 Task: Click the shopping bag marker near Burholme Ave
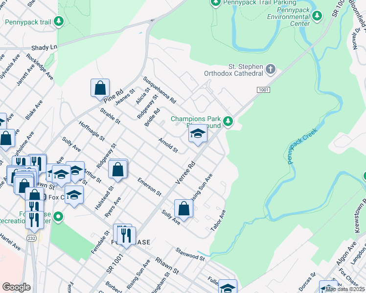point(5,140)
